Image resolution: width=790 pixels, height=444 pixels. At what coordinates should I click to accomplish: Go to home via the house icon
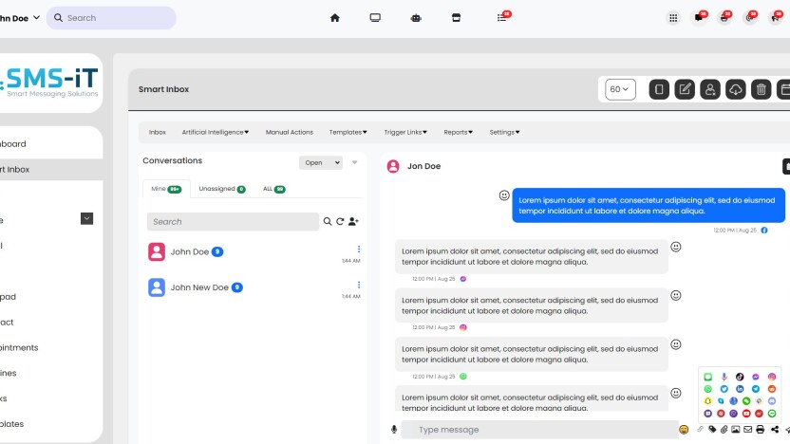(334, 18)
